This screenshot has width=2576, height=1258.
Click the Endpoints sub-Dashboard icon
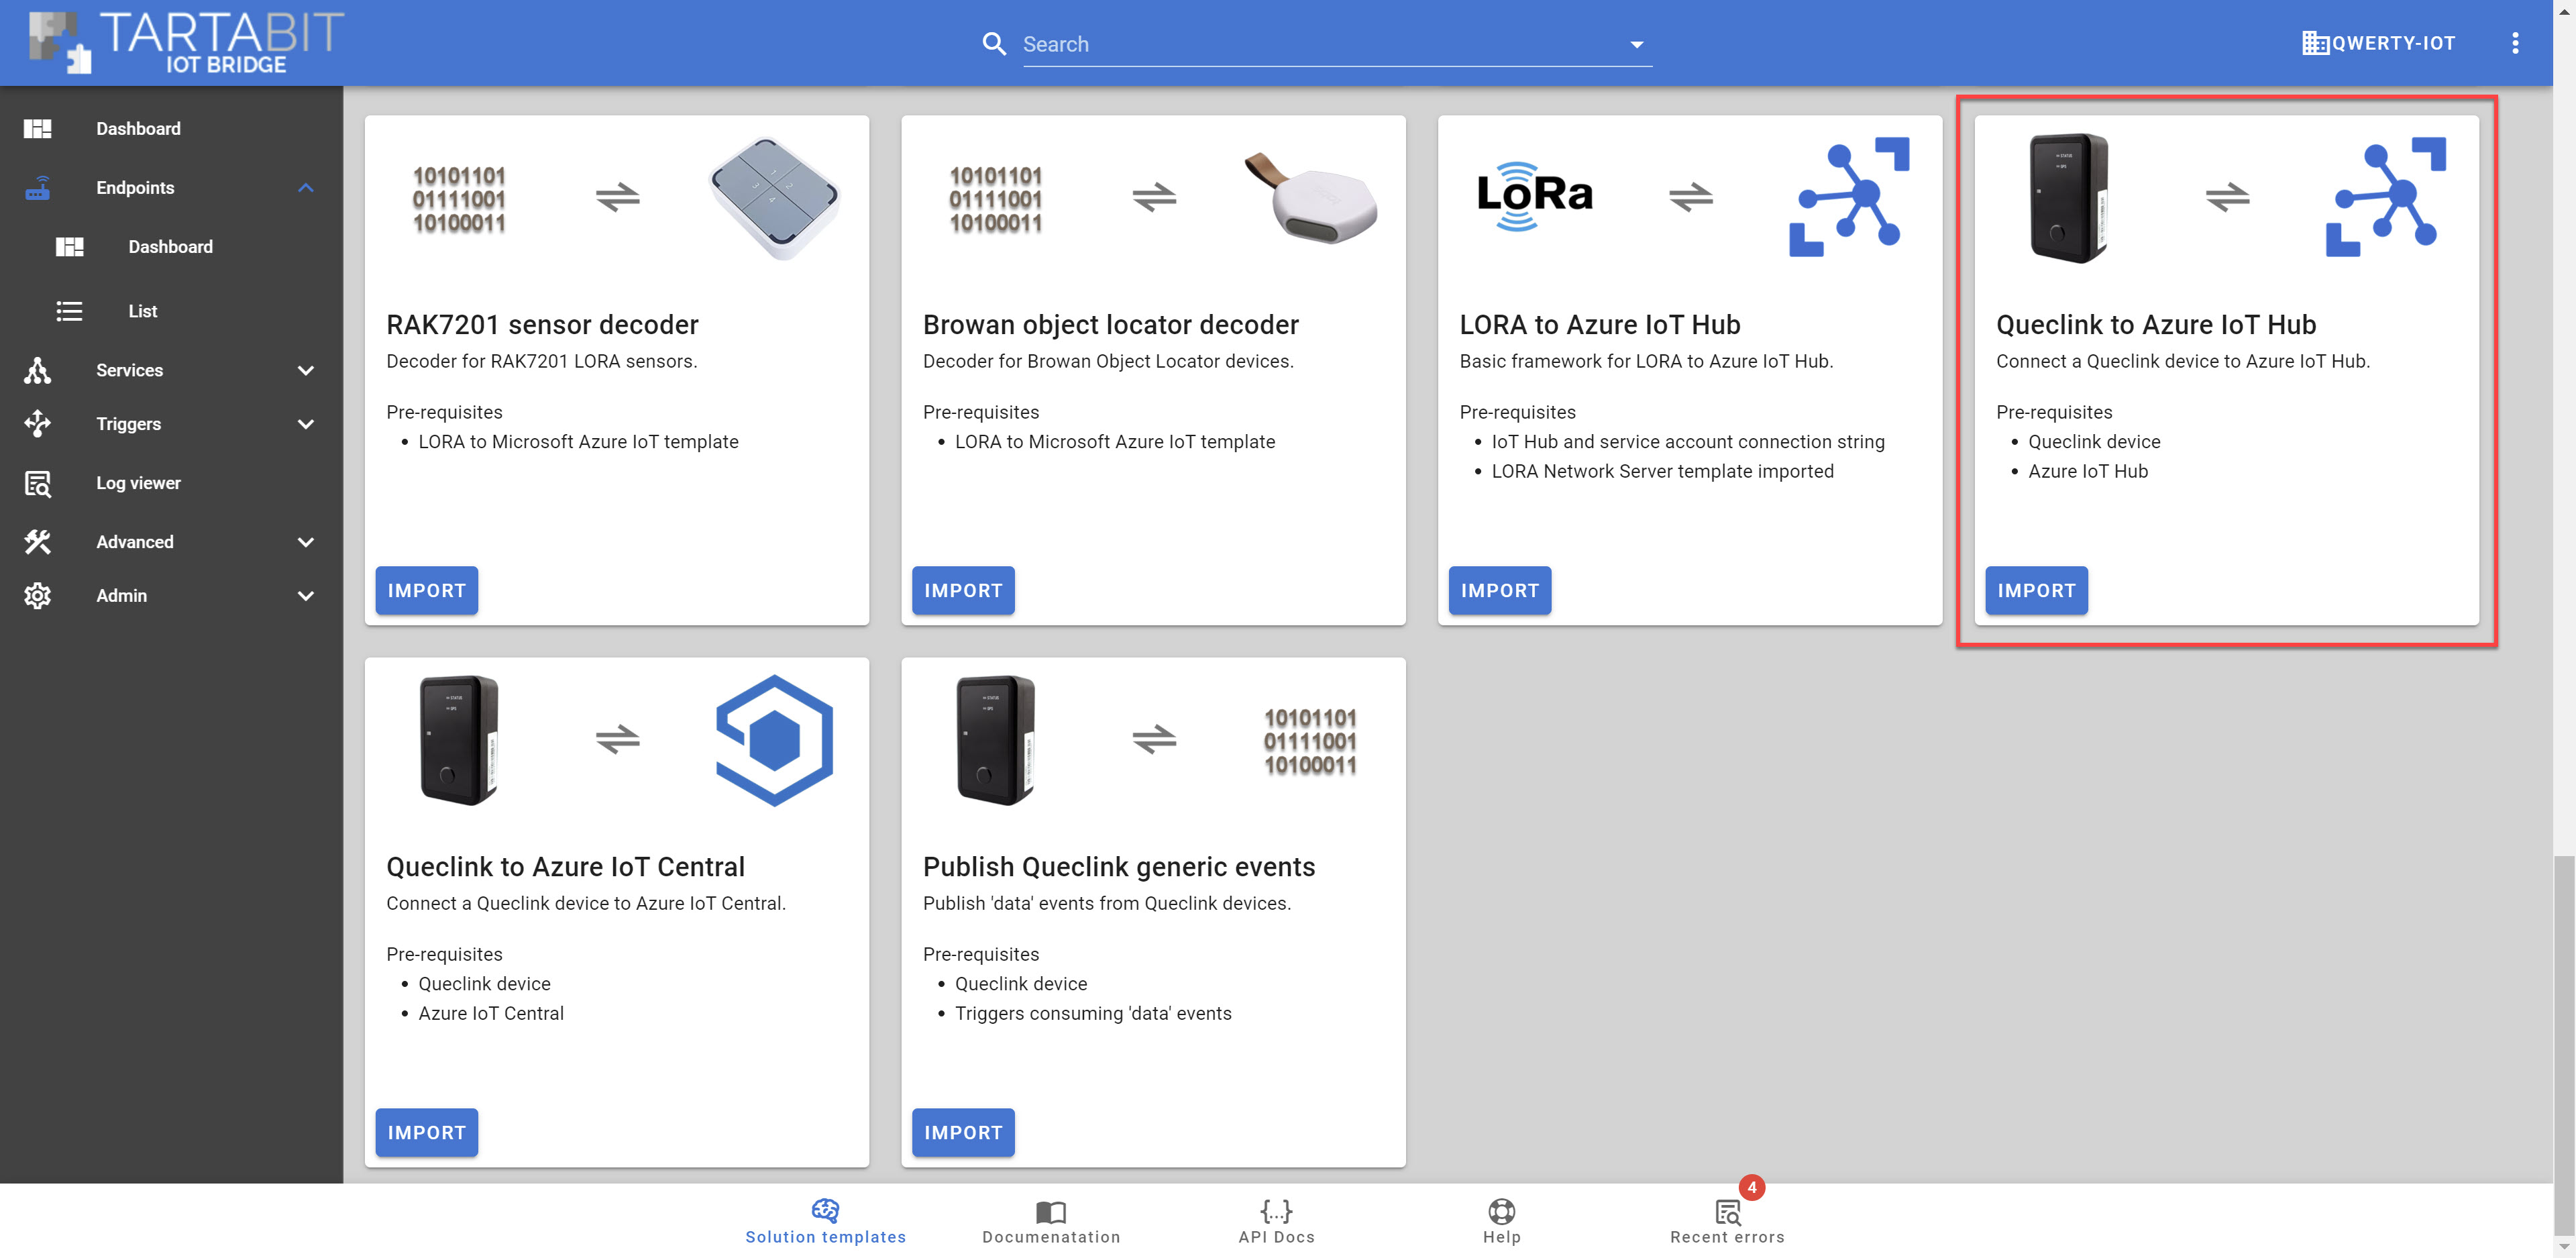click(x=70, y=247)
